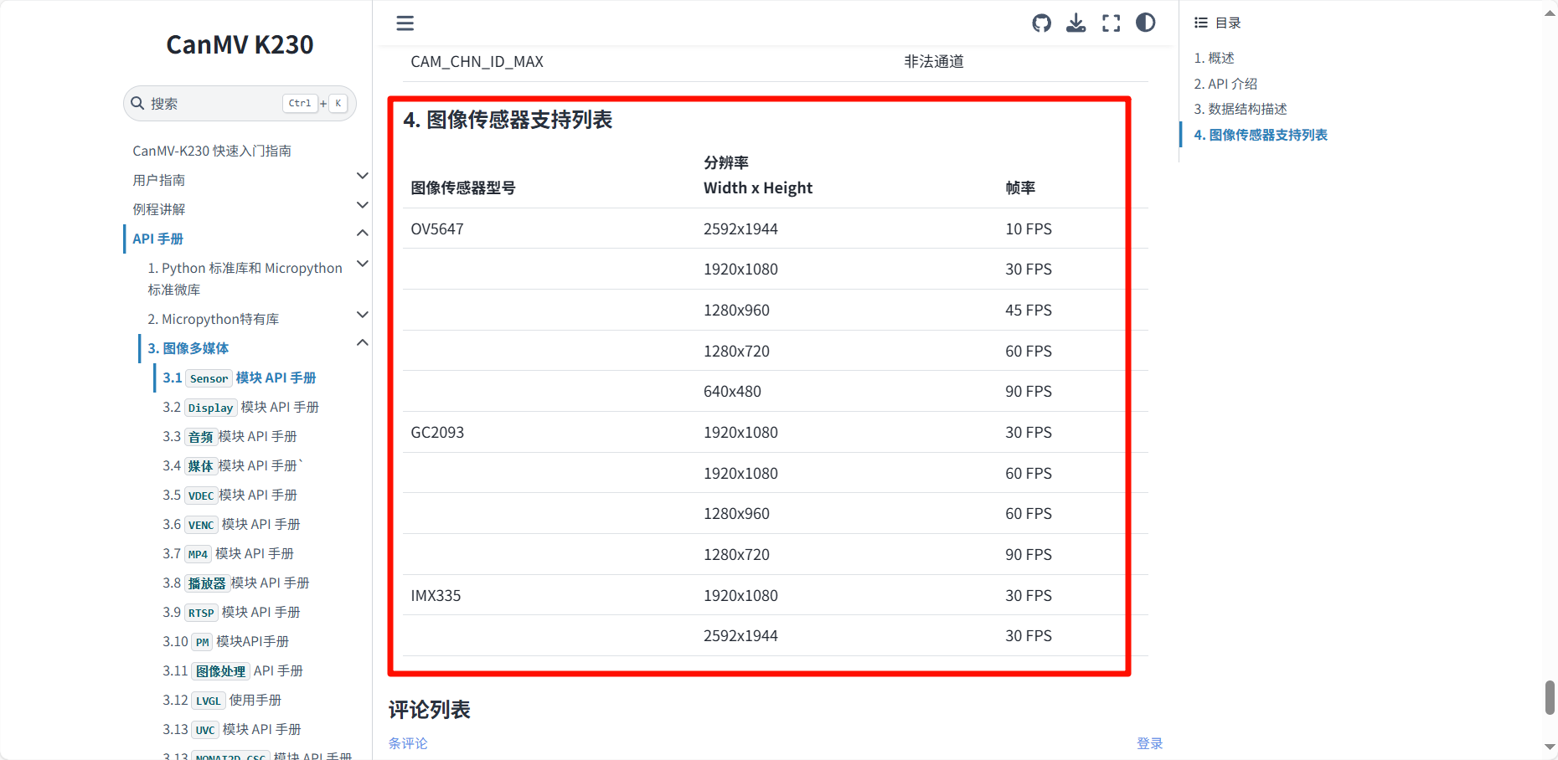Image resolution: width=1558 pixels, height=760 pixels.
Task: Focus the 搜索 search field
Action: click(214, 104)
